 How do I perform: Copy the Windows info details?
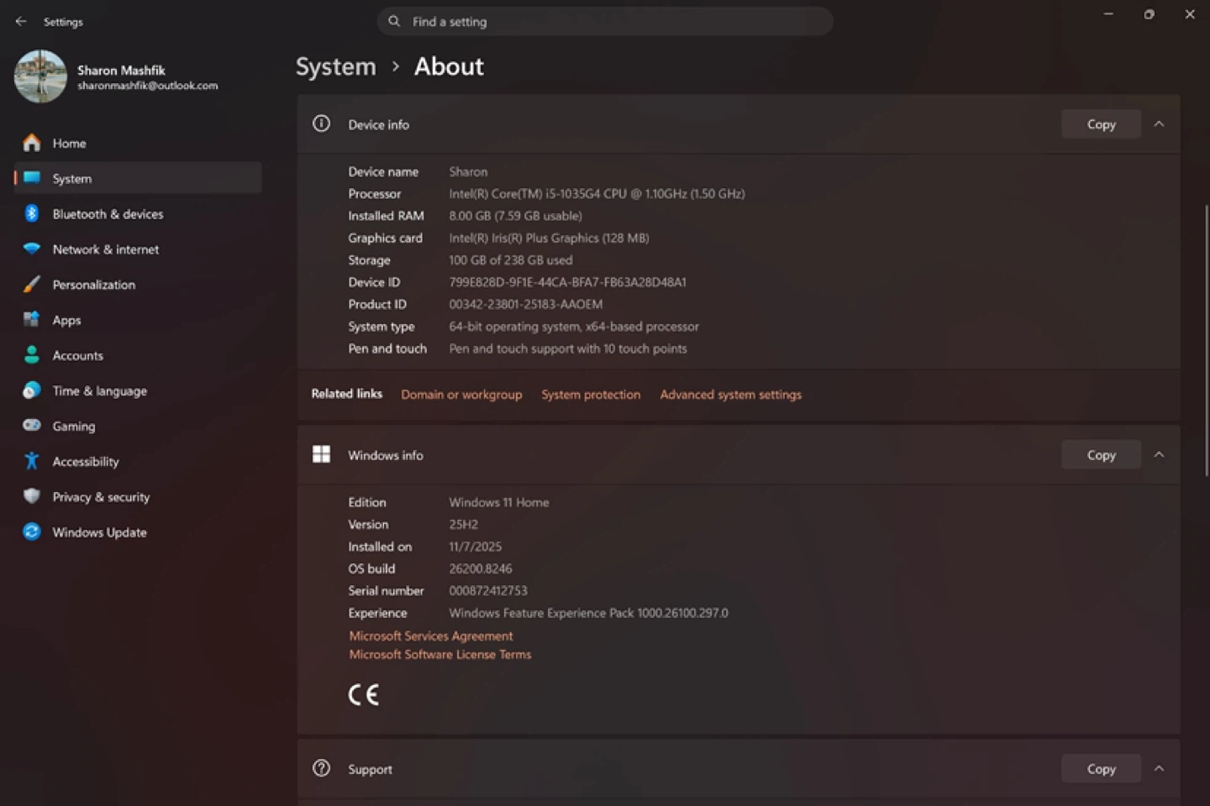[x=1101, y=455]
